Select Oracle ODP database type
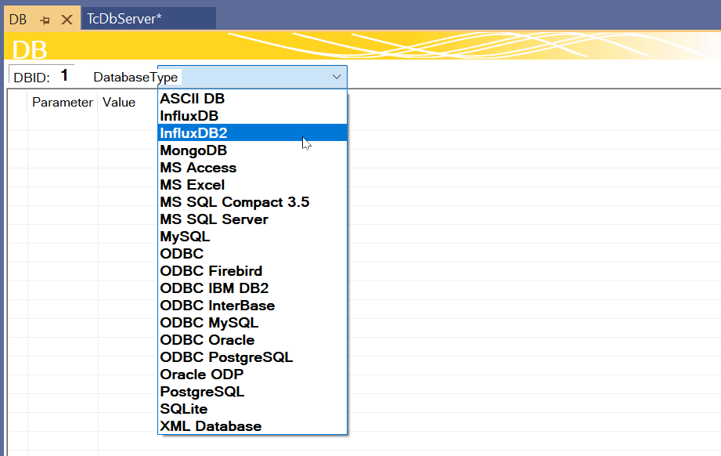Viewport: 721px width, 456px height. [x=252, y=375]
